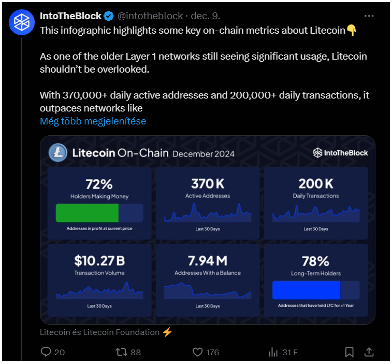Open the Litecoin On-Chain infographic image

tap(208, 230)
